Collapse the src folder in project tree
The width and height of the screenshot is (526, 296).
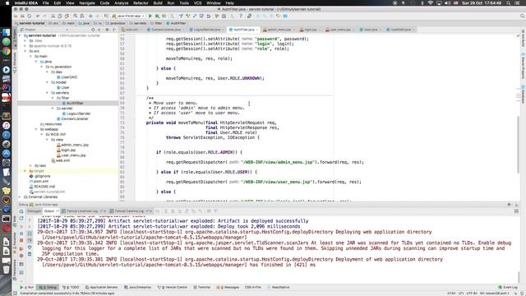[x=25, y=51]
